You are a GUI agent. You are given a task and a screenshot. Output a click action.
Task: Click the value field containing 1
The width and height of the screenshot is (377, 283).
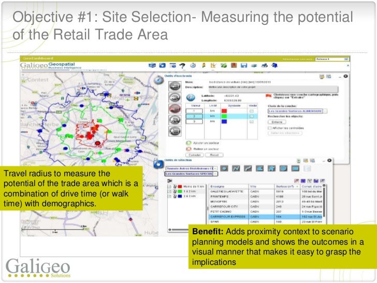pos(194,111)
